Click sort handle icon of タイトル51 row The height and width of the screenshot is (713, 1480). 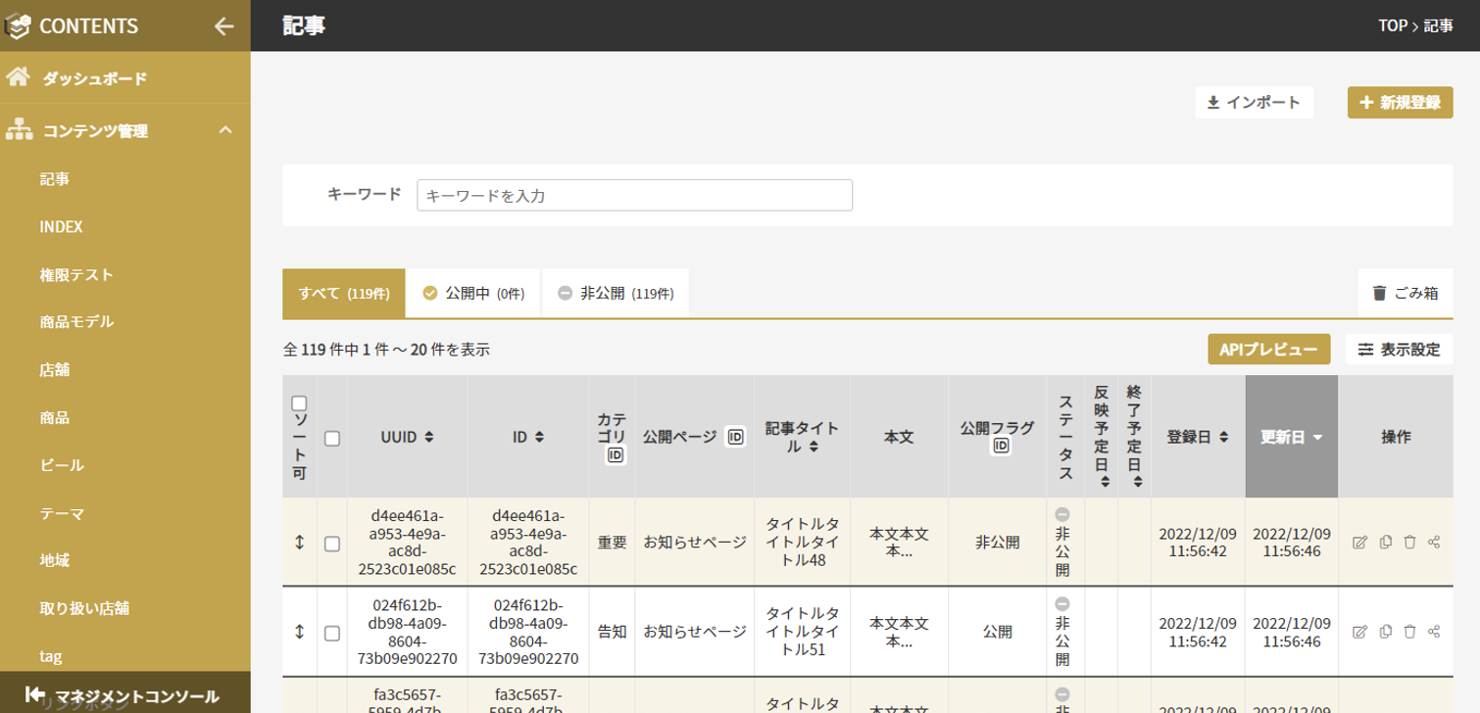coord(300,633)
